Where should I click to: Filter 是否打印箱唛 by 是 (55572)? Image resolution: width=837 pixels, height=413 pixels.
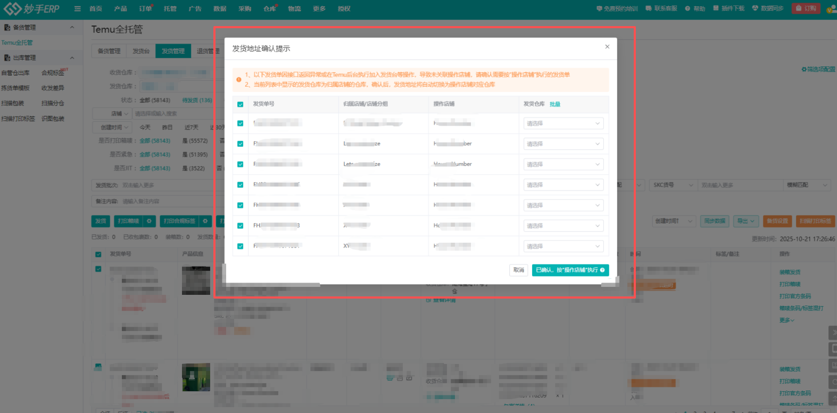[195, 141]
